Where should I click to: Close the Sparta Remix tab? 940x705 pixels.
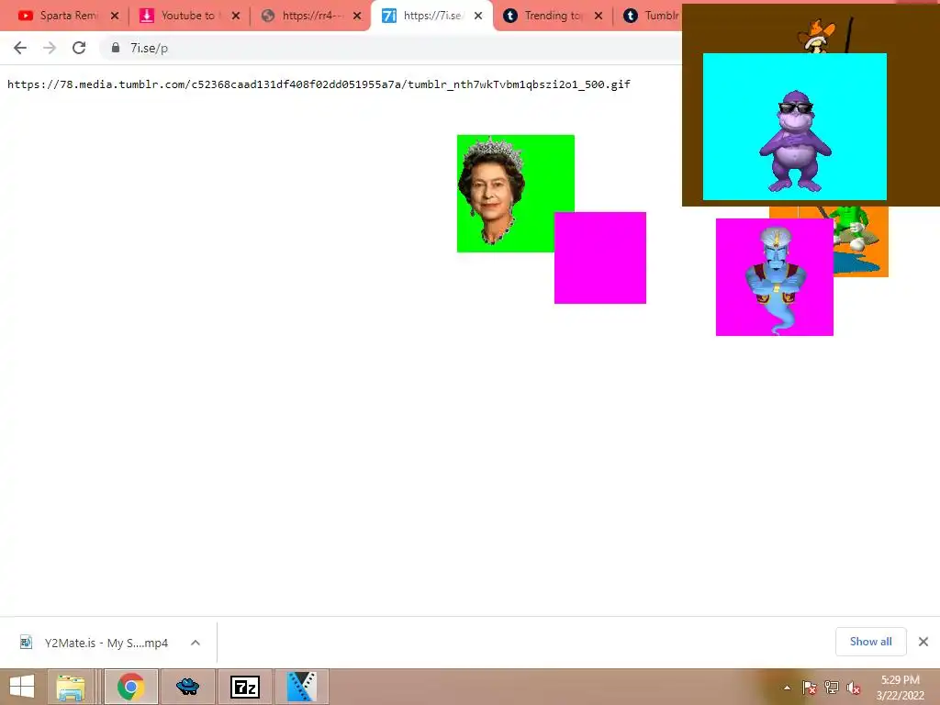(115, 17)
